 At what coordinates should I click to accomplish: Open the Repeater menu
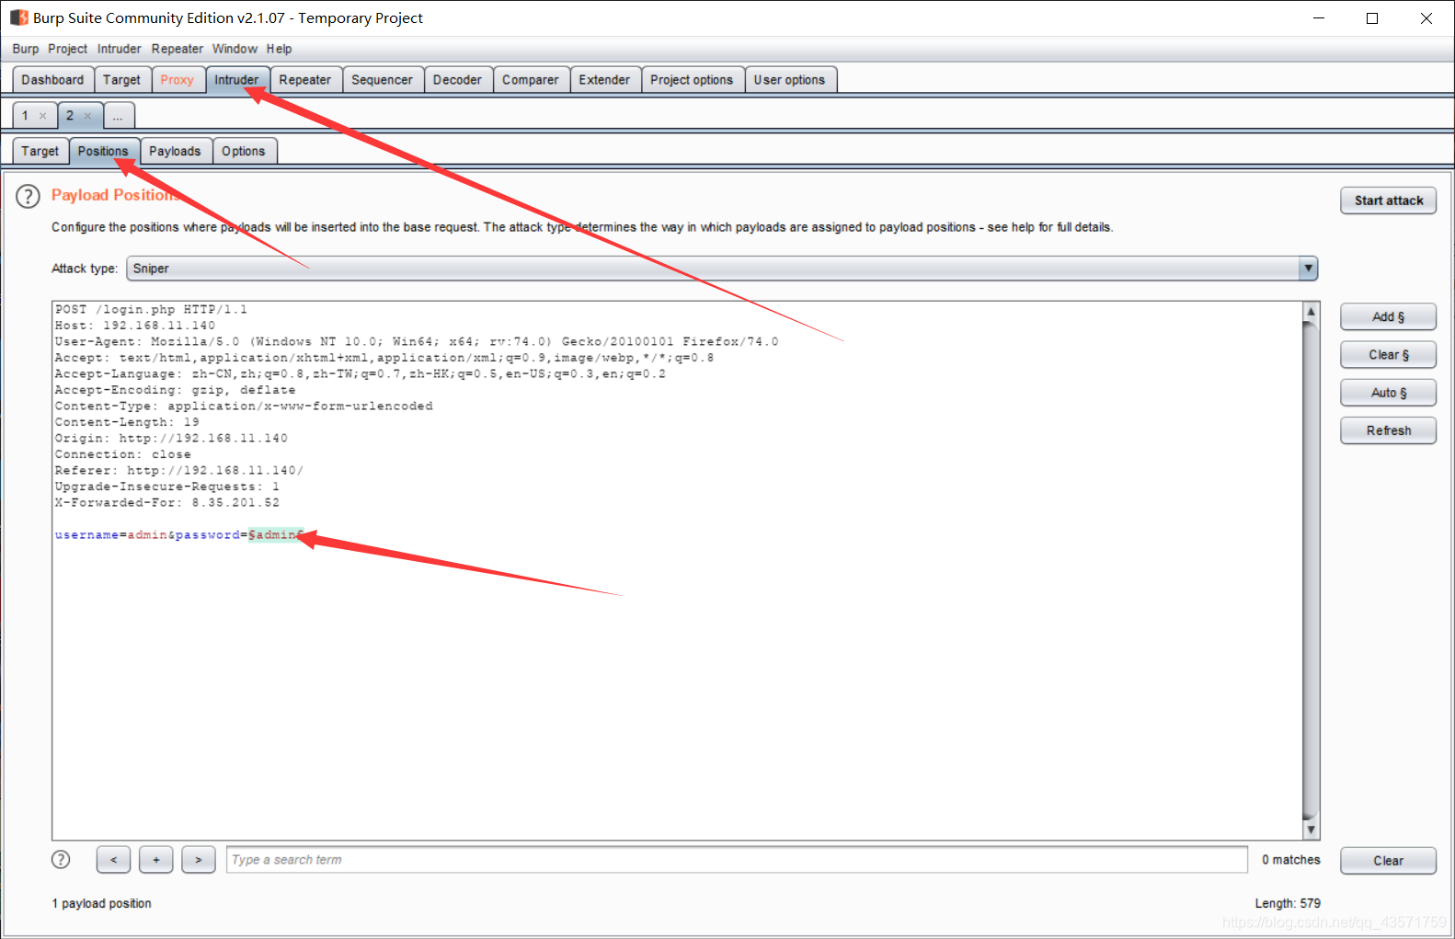coord(178,49)
